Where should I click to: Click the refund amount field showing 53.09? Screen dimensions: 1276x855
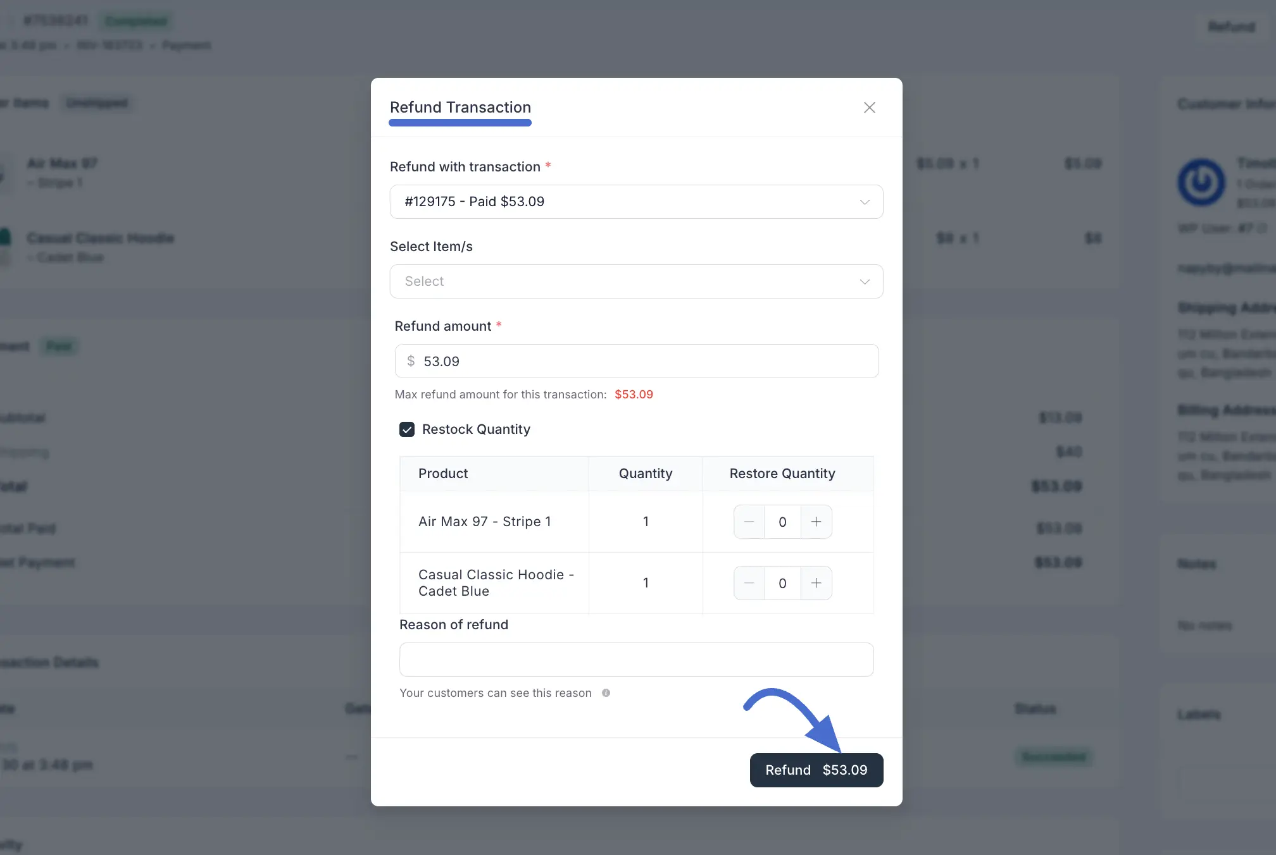(x=636, y=361)
